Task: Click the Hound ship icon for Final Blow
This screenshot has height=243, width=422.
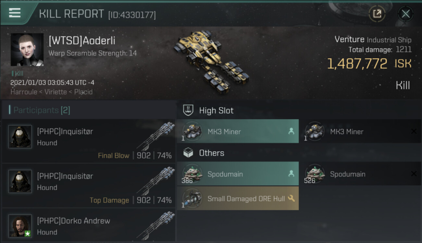Action: pos(155,136)
